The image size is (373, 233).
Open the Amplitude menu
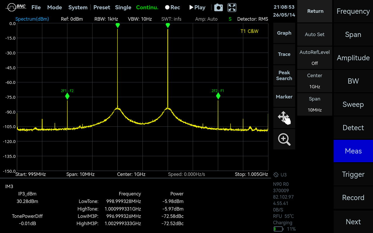(x=353, y=58)
